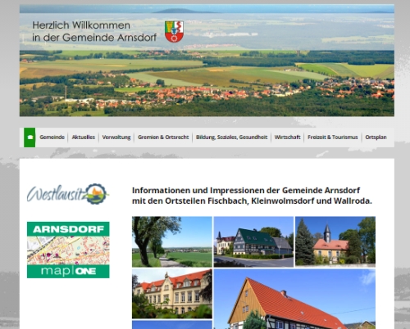Open Freizeit & Tourismus menu
Image resolution: width=410 pixels, height=329 pixels.
pos(333,137)
